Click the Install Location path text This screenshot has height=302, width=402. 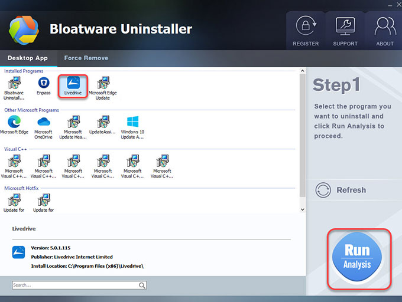point(87,266)
